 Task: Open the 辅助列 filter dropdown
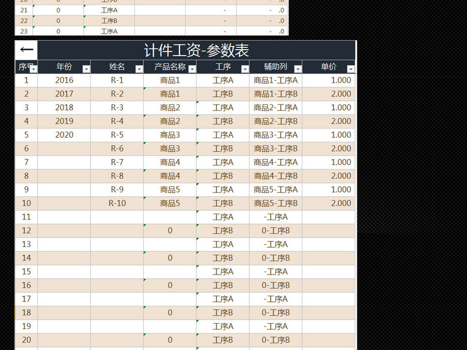[298, 69]
